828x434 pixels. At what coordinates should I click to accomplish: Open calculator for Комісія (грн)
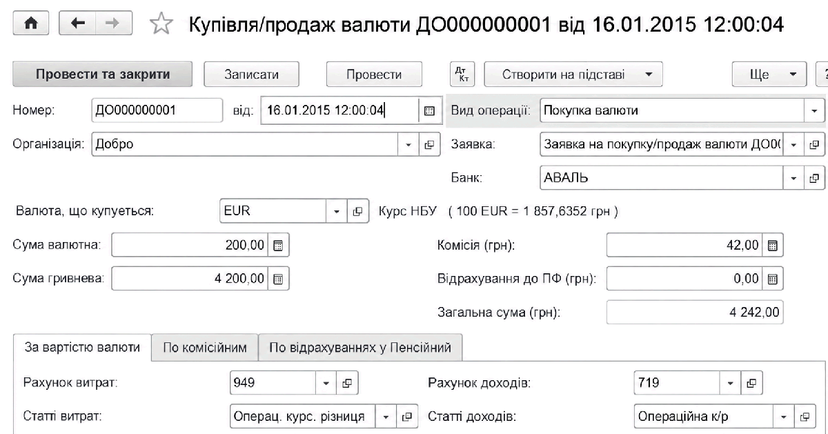coord(773,245)
